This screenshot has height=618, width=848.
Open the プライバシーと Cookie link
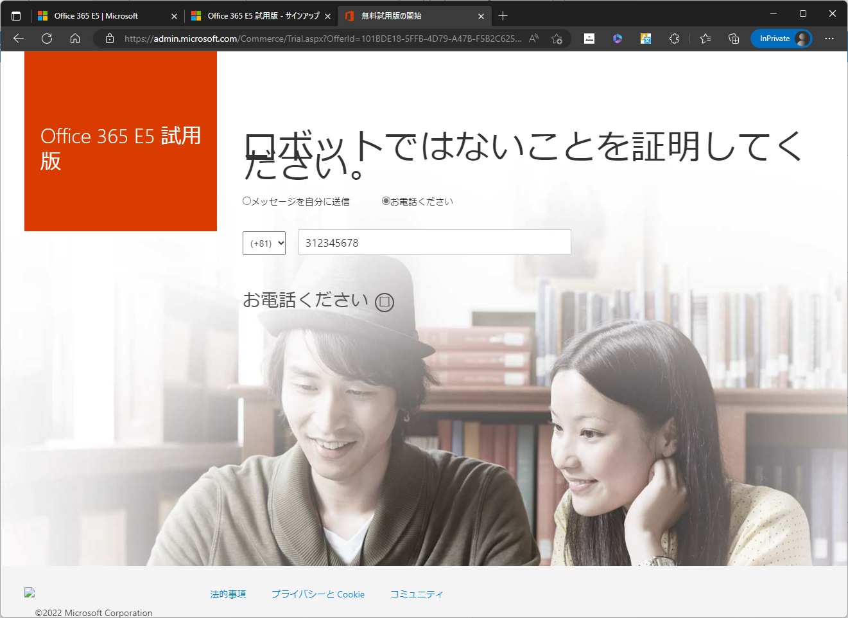point(318,594)
